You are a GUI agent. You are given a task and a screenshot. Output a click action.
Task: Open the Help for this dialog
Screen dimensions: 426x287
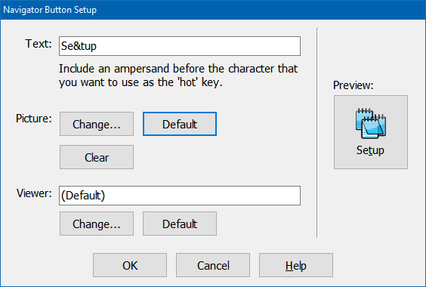point(296,265)
